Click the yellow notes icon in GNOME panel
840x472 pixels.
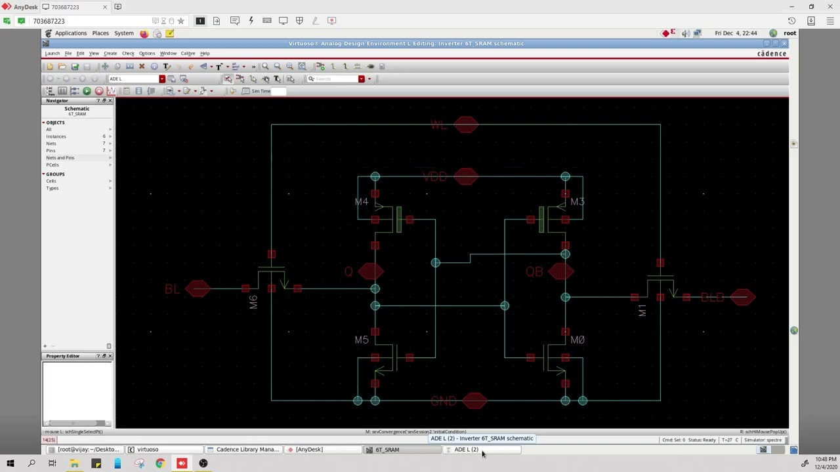[x=169, y=33]
